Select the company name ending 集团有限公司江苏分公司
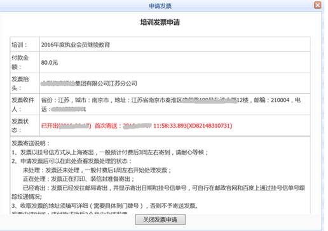The height and width of the screenshot is (231, 328). click(89, 83)
